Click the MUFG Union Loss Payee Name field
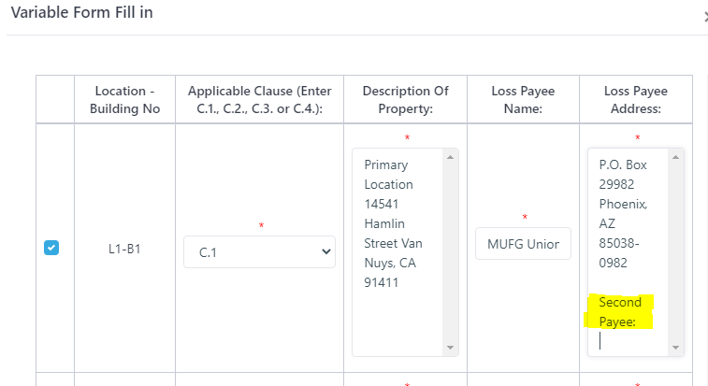The height and width of the screenshot is (386, 708). click(523, 244)
